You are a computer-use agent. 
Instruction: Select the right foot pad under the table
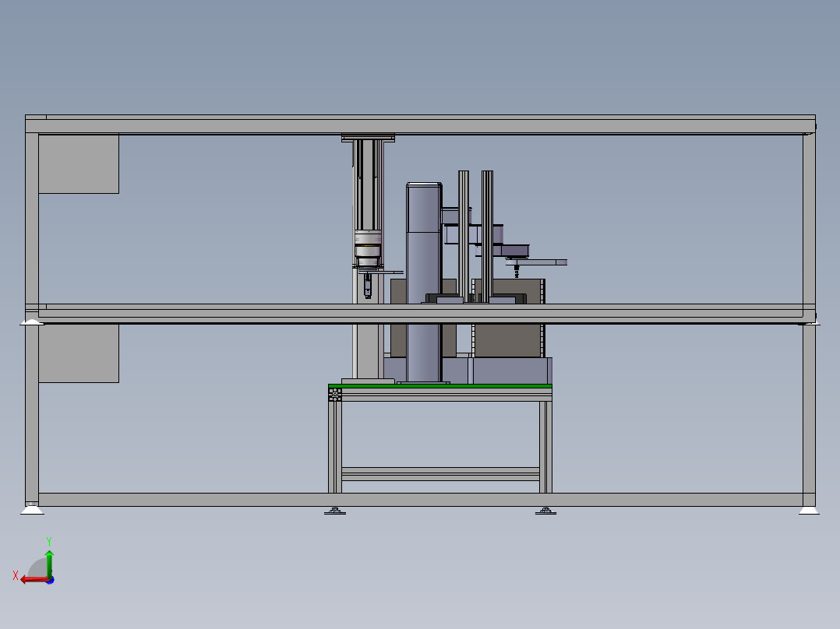[x=545, y=511]
